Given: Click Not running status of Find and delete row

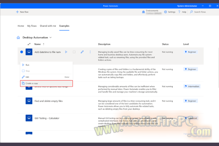Looking at the screenshot, I should pyautogui.click(x=167, y=101).
